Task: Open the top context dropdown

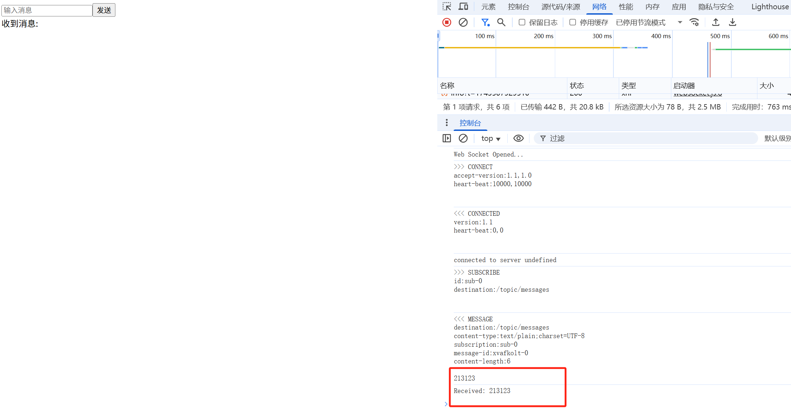Action: [491, 138]
